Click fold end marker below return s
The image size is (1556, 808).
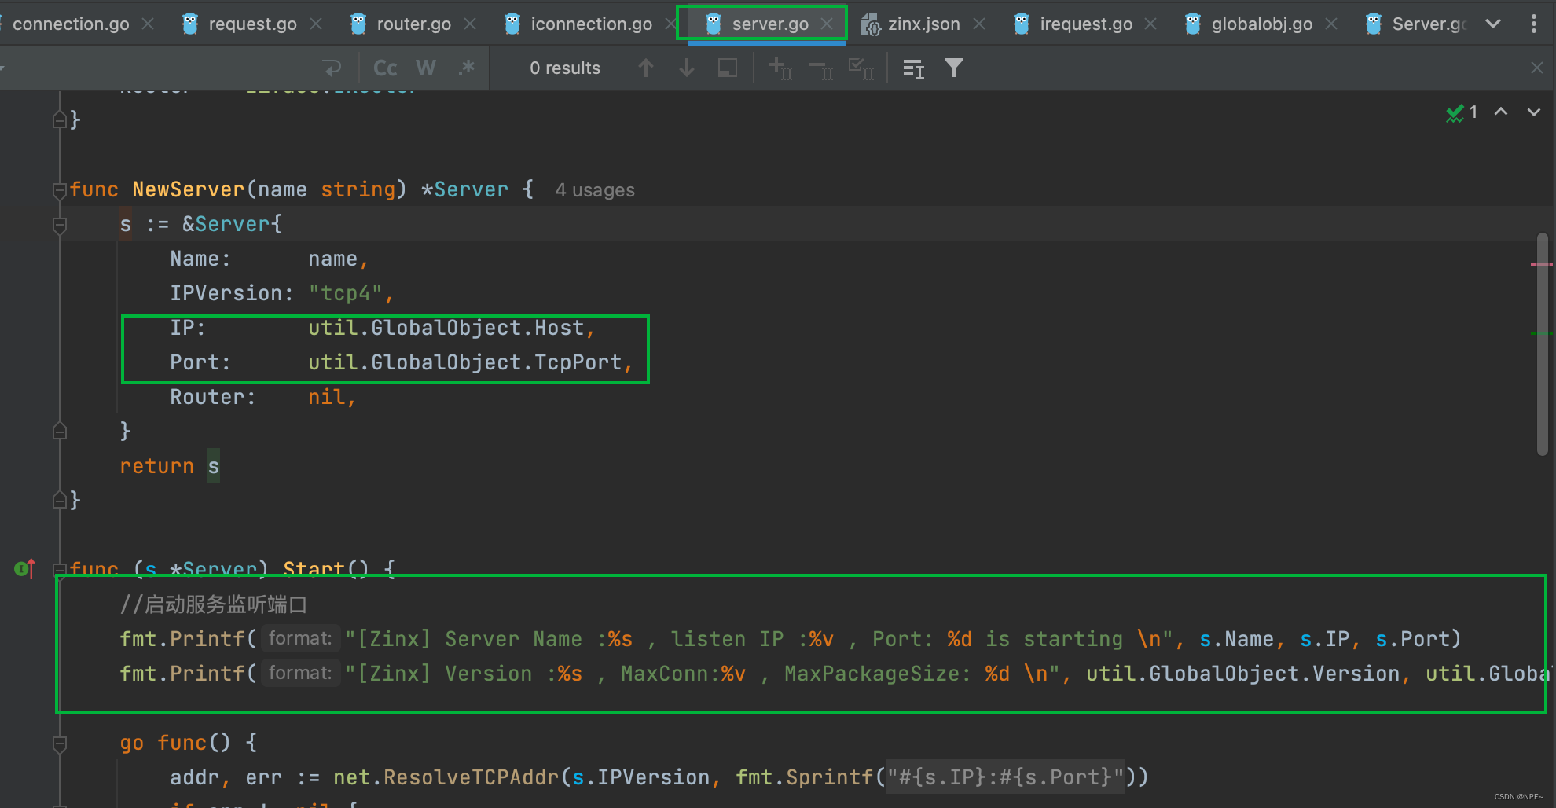pos(60,500)
